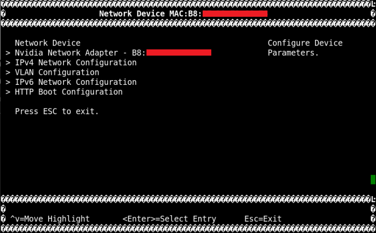Click the arrow beside HTTP Boot Configuration

click(x=8, y=92)
